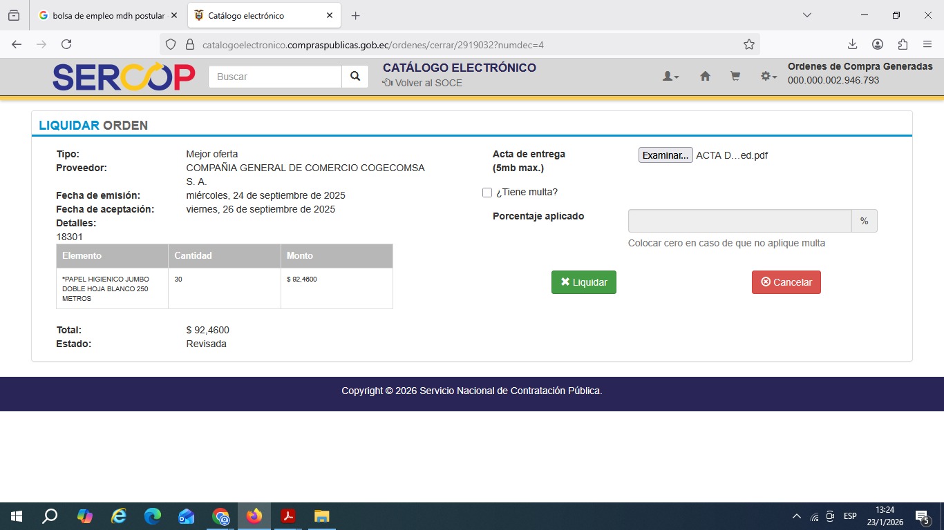Click the red Cancelar button
Viewport: 944px width, 530px height.
point(786,282)
